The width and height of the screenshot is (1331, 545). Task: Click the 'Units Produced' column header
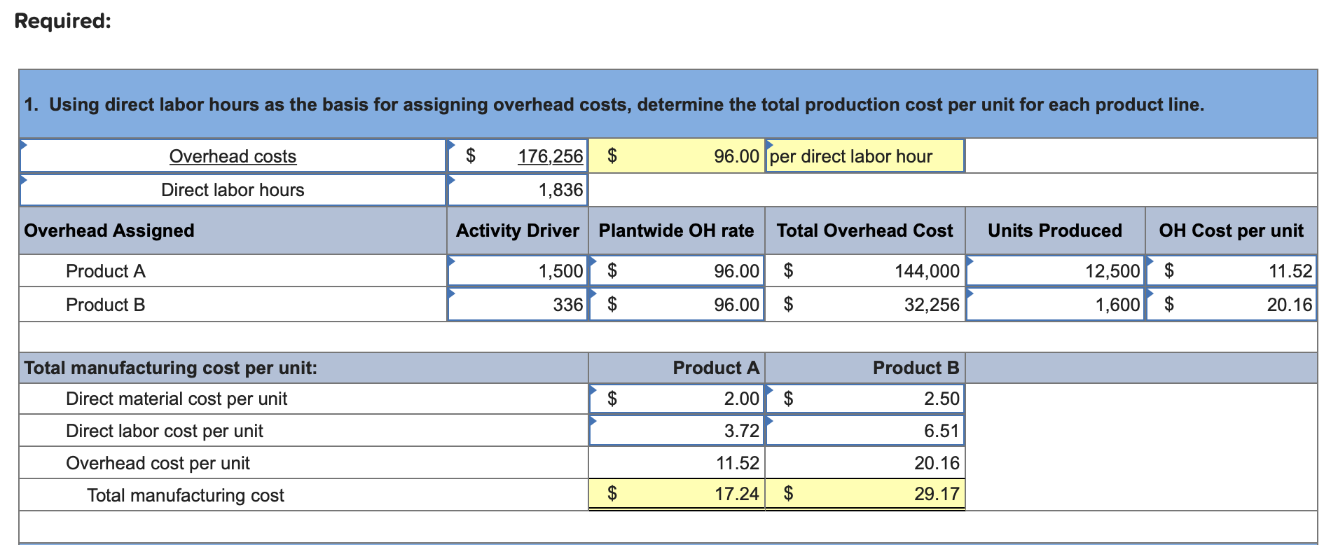[1055, 230]
